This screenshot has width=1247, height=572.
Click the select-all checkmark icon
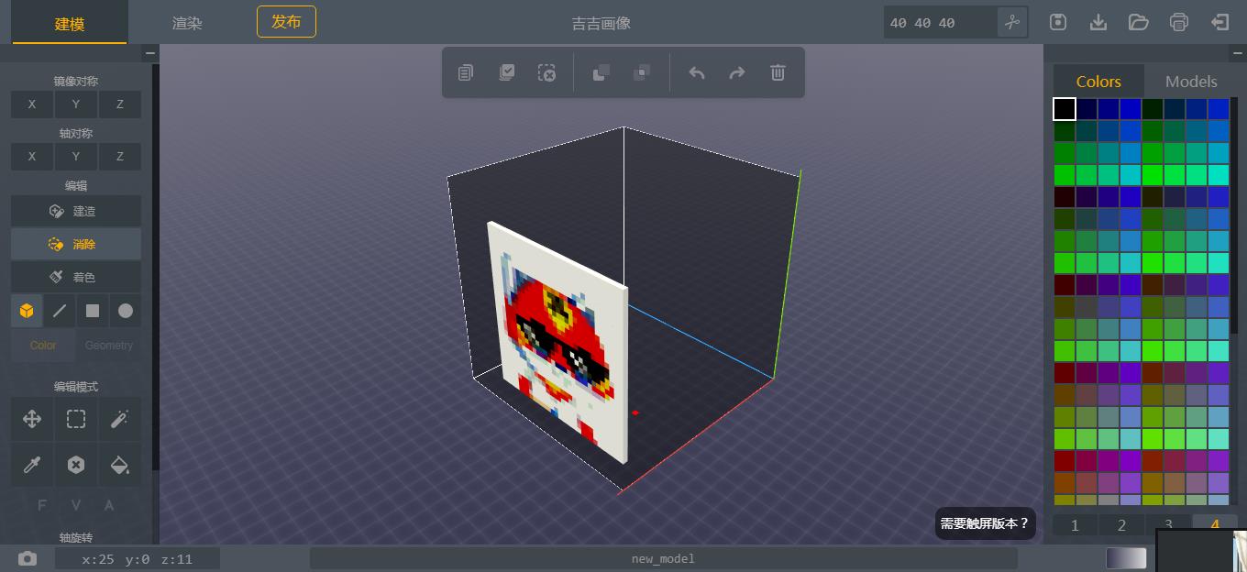point(506,72)
